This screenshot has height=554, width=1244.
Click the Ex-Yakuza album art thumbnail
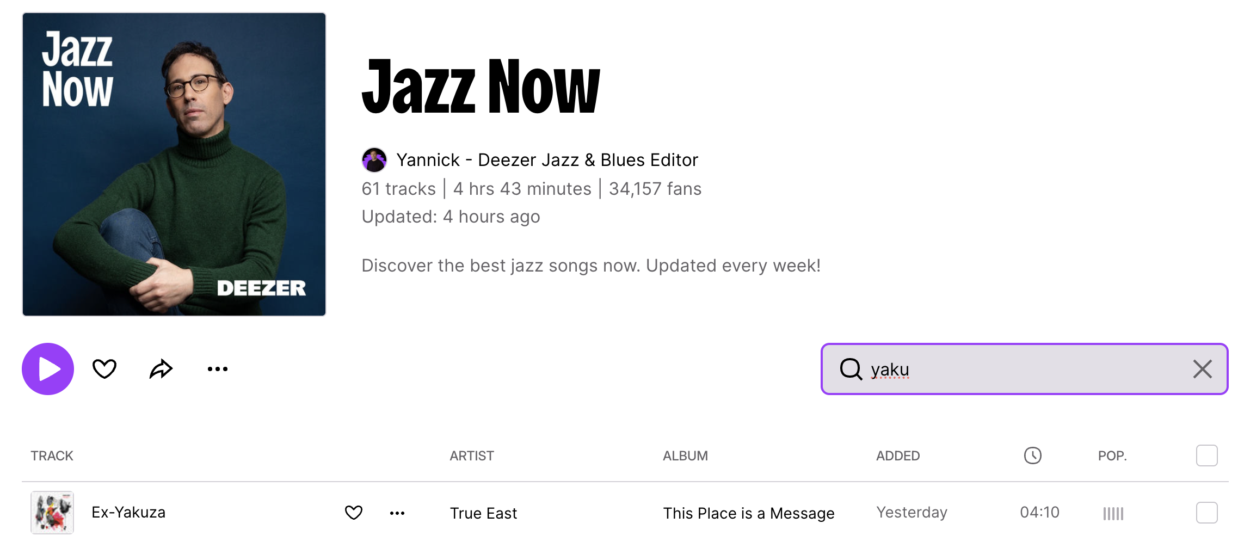click(x=52, y=513)
